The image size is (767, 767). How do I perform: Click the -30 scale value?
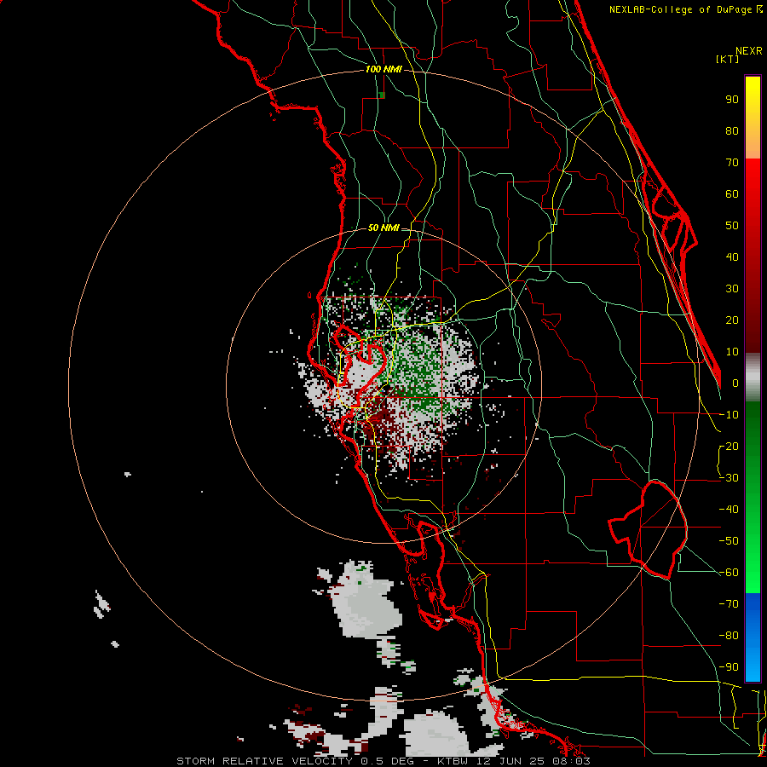click(729, 478)
